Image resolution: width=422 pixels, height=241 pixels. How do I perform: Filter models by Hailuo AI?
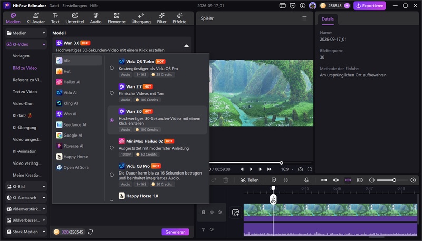pos(79,82)
